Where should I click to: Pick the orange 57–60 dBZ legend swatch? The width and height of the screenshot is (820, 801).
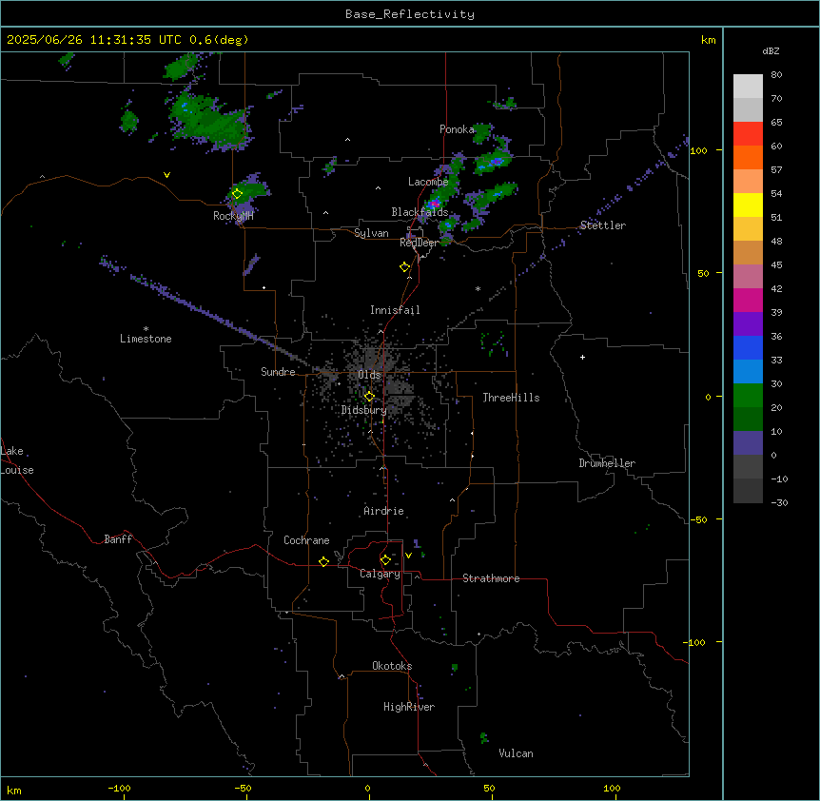[748, 157]
